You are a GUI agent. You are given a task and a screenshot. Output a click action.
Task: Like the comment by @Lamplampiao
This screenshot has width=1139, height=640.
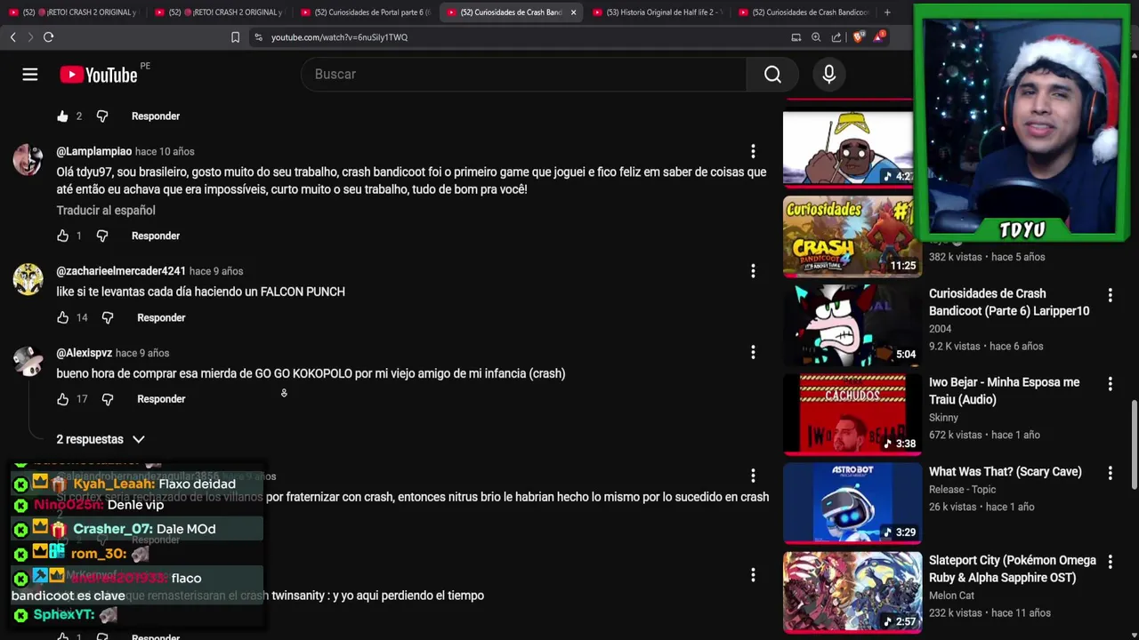pyautogui.click(x=62, y=236)
